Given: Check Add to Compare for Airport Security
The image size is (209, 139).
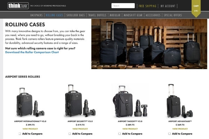Looking at the screenshot, I should [x=70, y=133].
